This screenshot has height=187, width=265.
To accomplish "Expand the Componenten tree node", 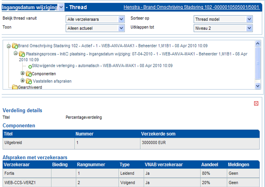I will (x=23, y=74).
